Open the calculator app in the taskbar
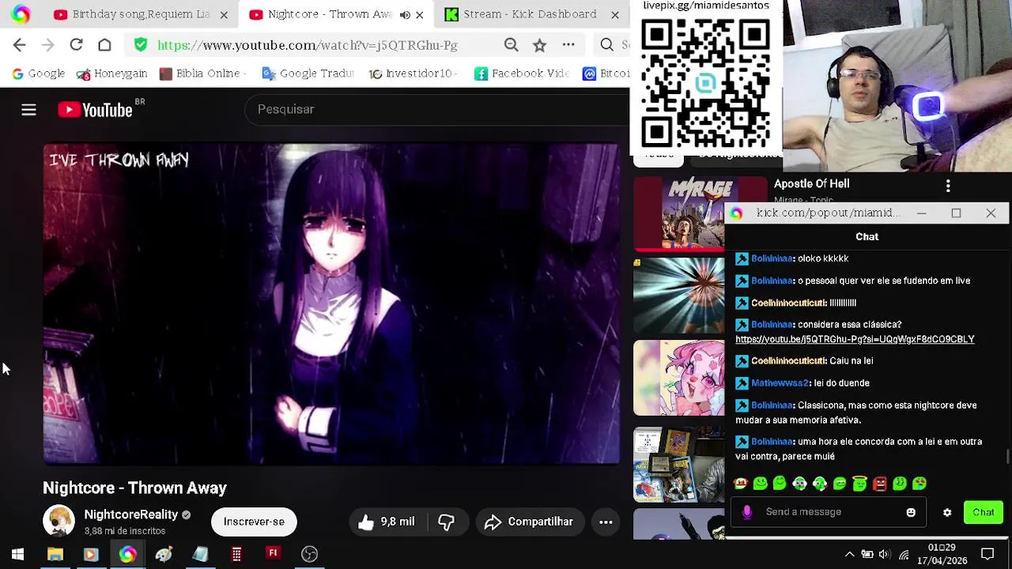The width and height of the screenshot is (1012, 569). pos(236,554)
